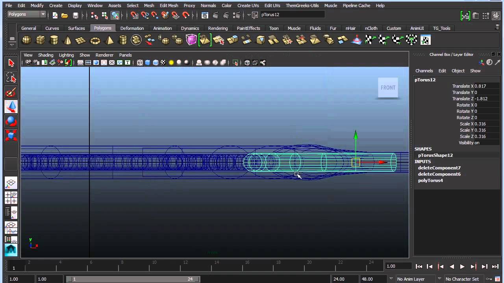Viewport: 504px width, 283px height.
Task: Switch to four view layout
Action: [x=11, y=197]
